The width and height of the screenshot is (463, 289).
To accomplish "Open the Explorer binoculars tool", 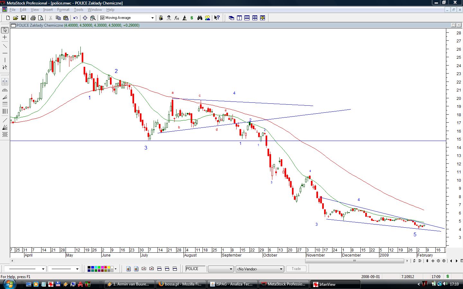I will click(x=200, y=18).
